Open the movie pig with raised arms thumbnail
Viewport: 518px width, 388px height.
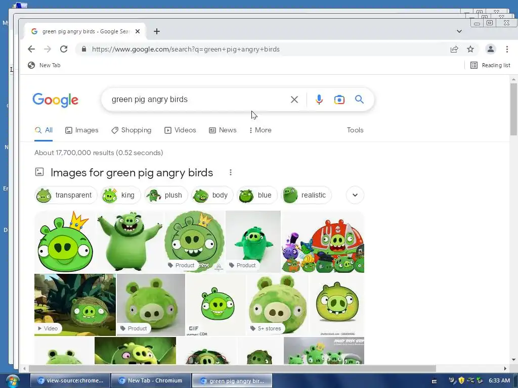click(x=130, y=241)
